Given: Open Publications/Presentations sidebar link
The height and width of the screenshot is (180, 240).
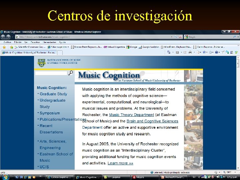Looking at the screenshot, I should 63,119.
